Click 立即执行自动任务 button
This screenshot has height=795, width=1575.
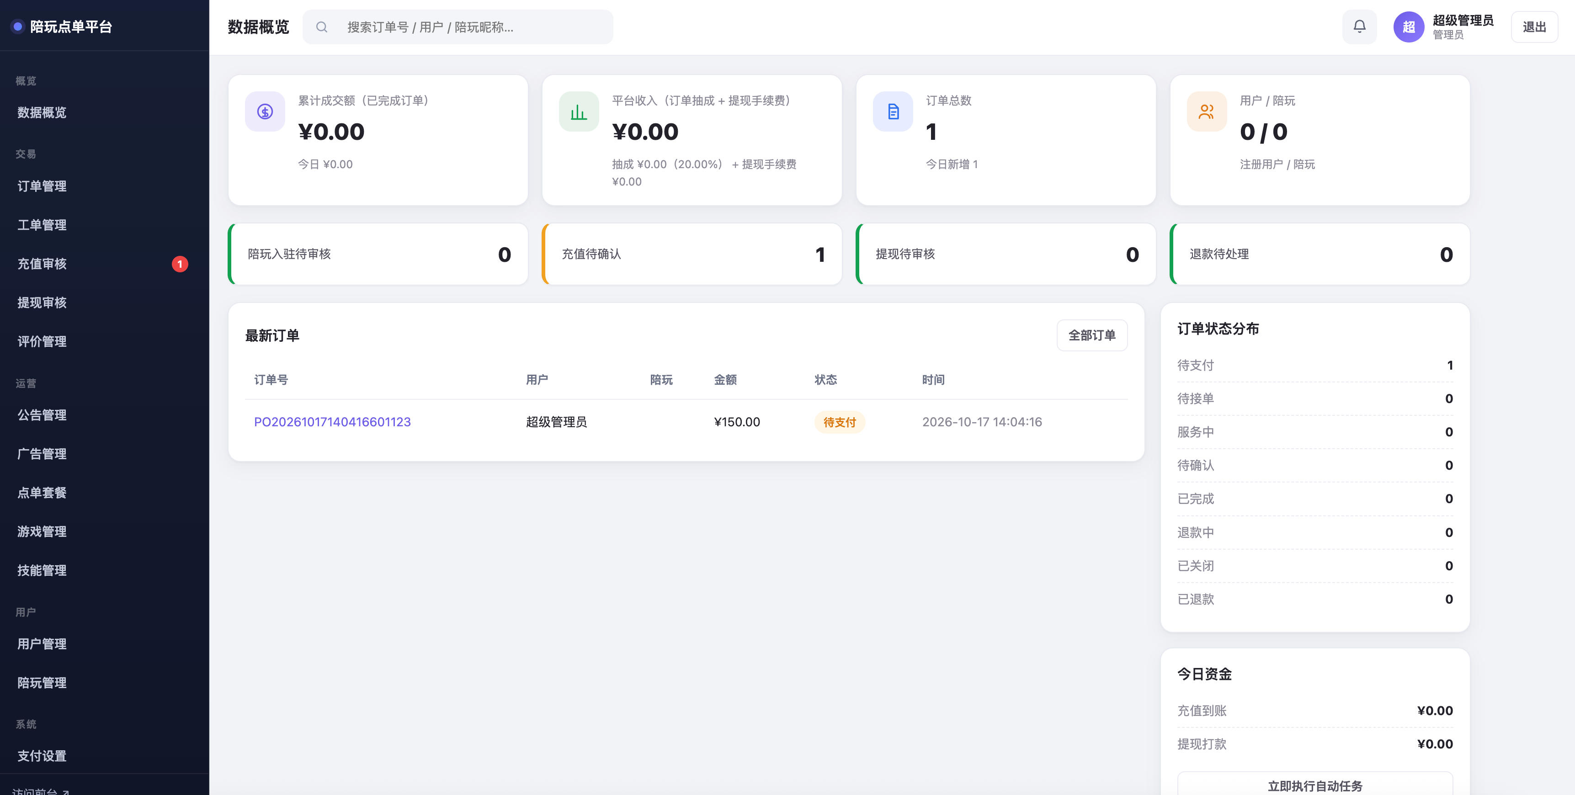pyautogui.click(x=1314, y=784)
